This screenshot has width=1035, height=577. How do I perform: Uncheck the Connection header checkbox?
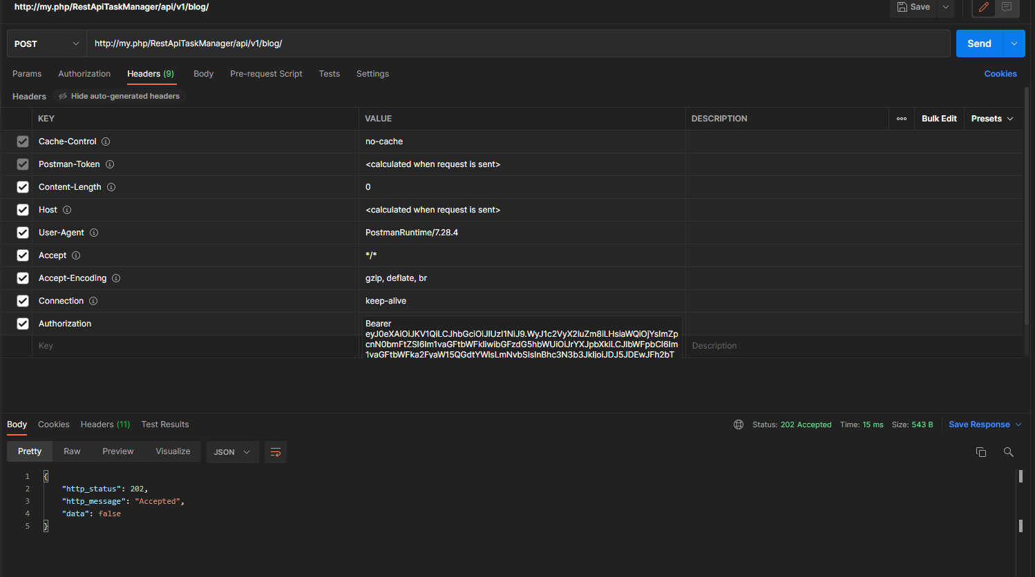23,301
